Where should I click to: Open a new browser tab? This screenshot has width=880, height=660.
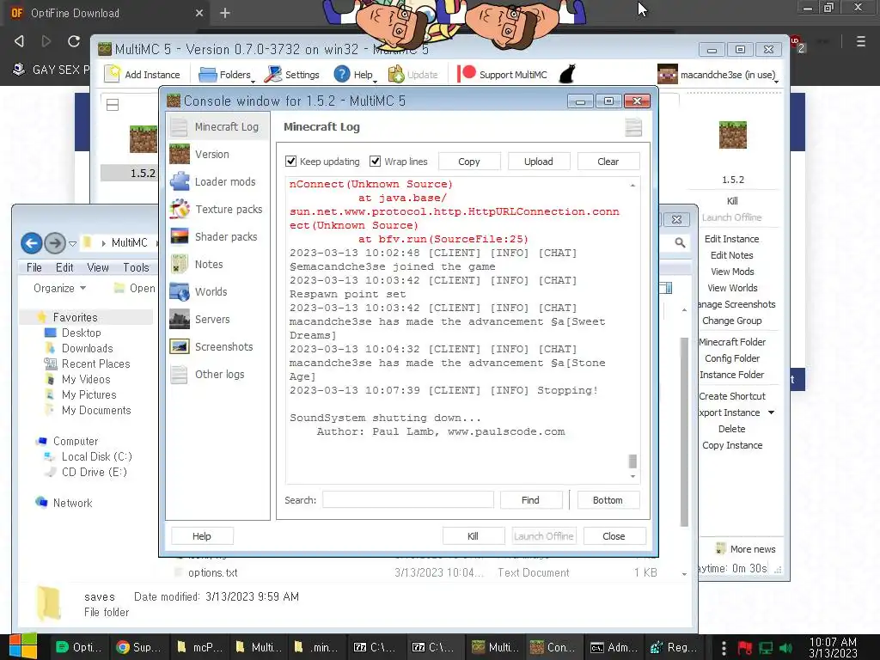pyautogui.click(x=225, y=13)
